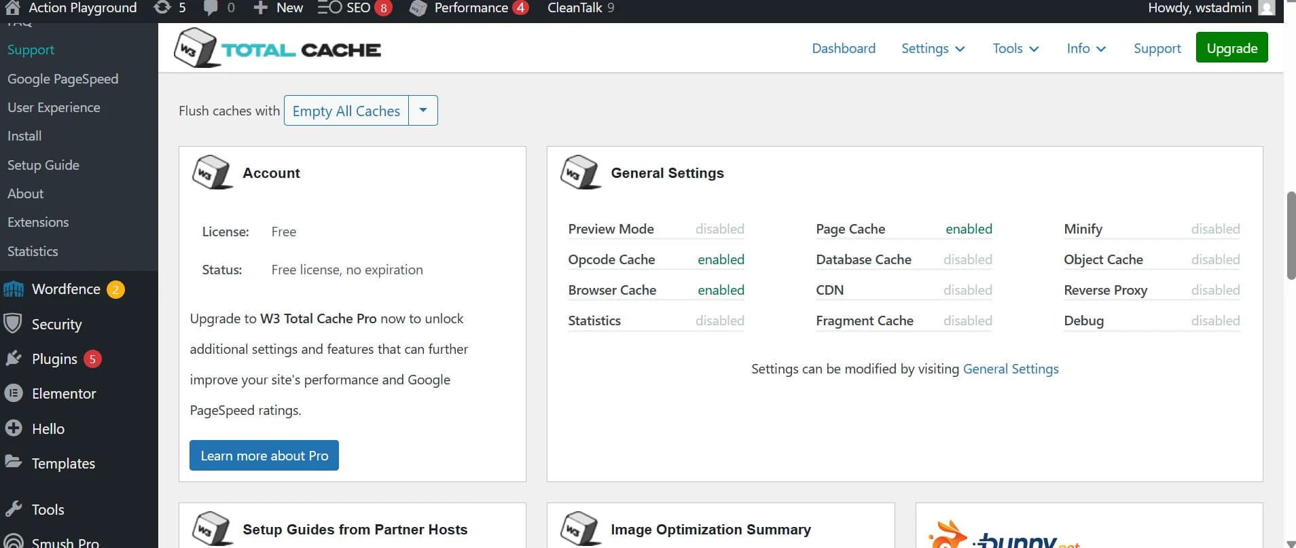This screenshot has width=1296, height=548.
Task: Open Support in the left sidebar
Action: click(x=31, y=50)
